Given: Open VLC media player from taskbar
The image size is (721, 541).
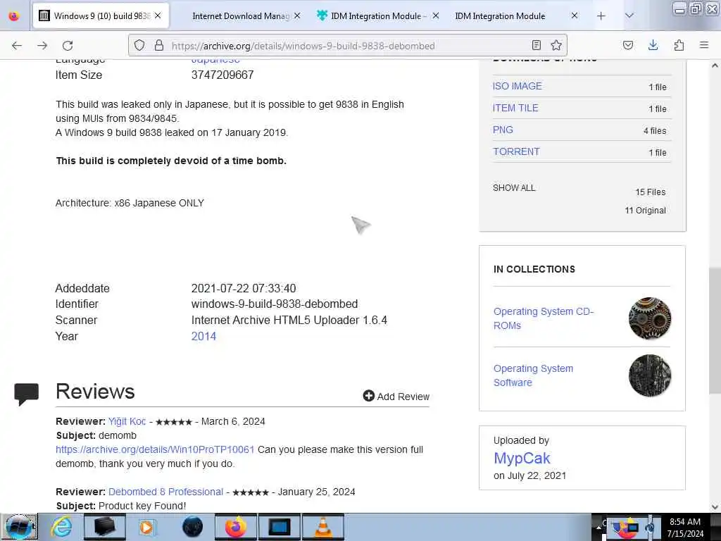Looking at the screenshot, I should coord(323,527).
